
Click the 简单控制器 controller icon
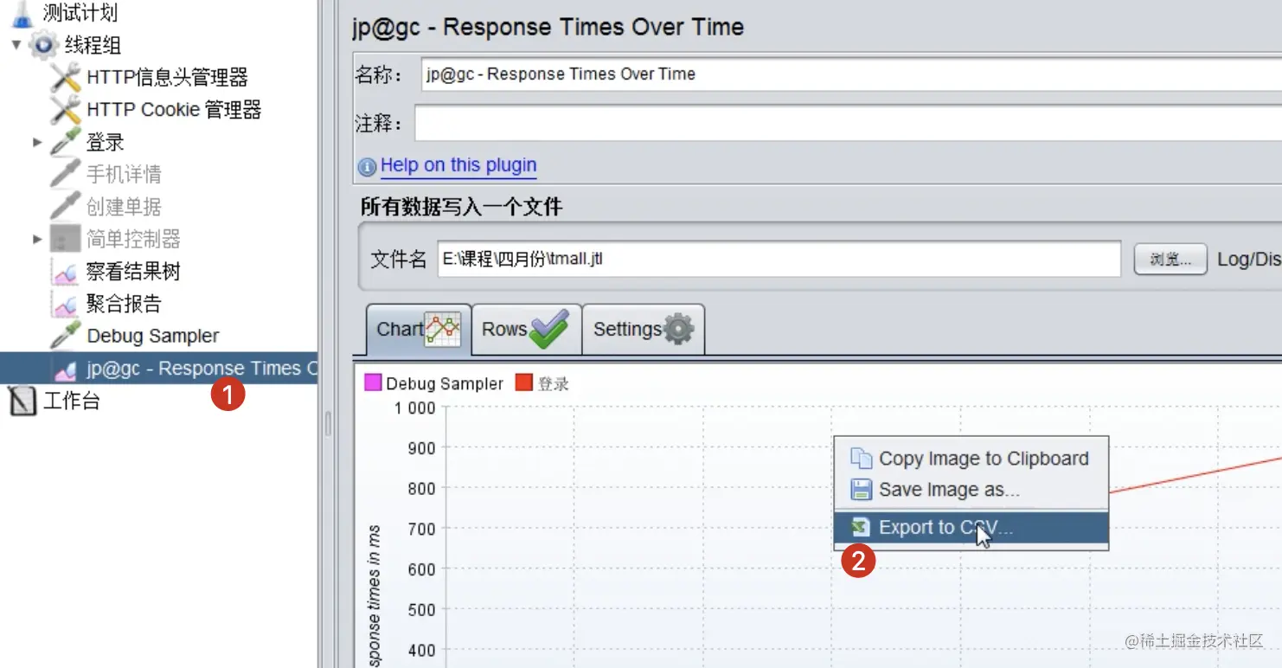pyautogui.click(x=66, y=239)
